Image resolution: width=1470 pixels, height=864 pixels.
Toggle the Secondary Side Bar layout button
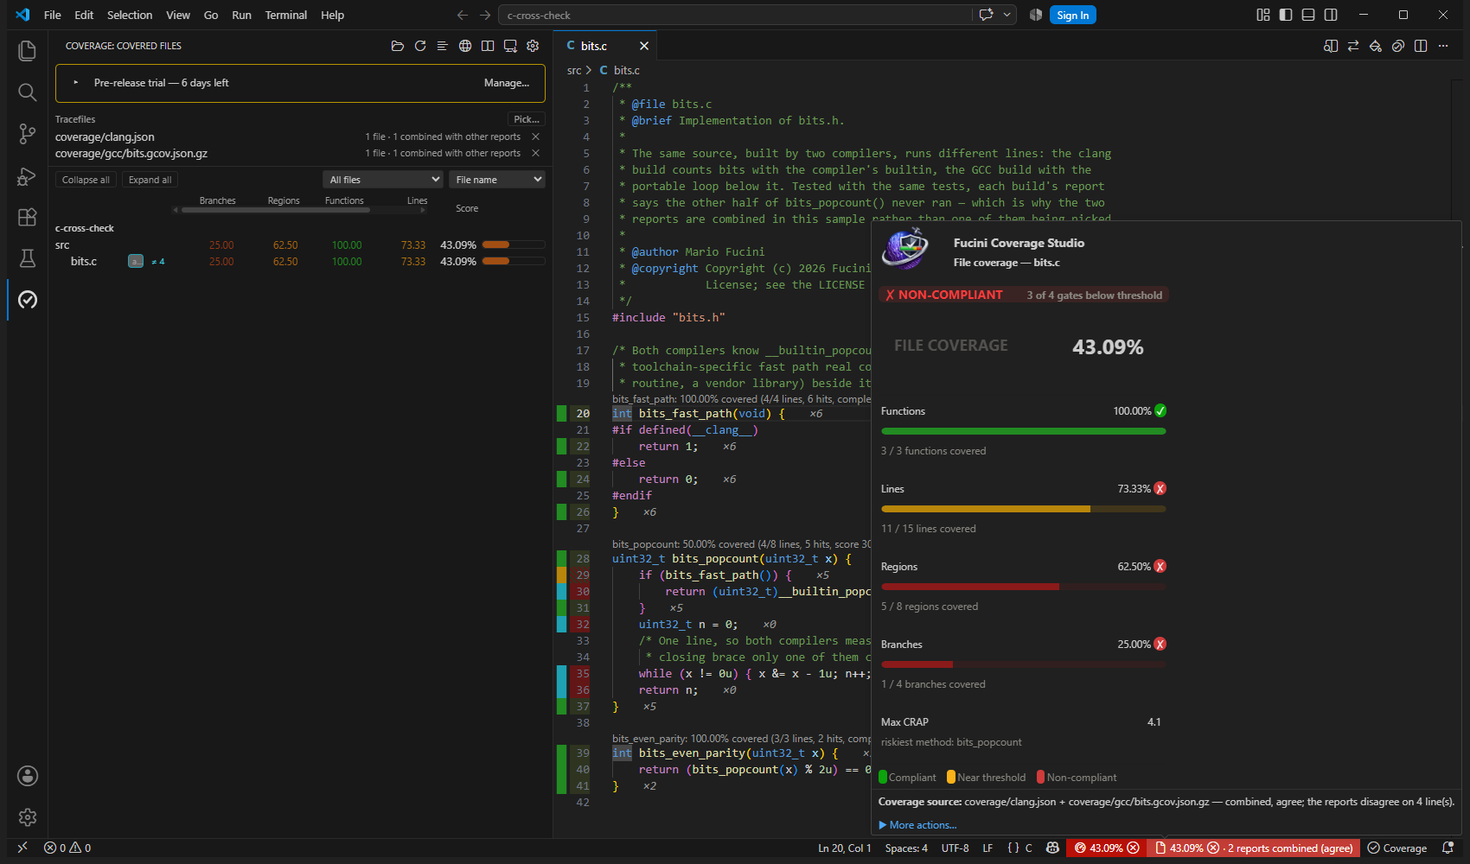(1331, 15)
